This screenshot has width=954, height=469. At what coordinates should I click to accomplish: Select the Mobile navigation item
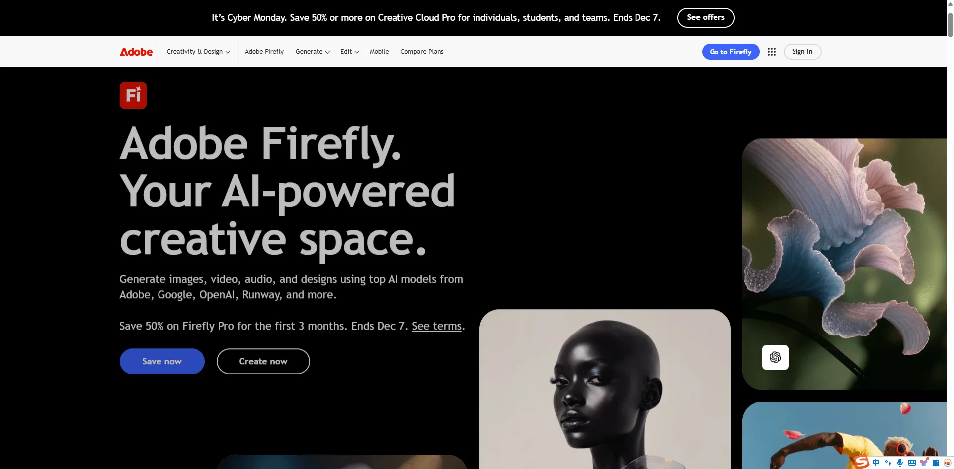(379, 52)
